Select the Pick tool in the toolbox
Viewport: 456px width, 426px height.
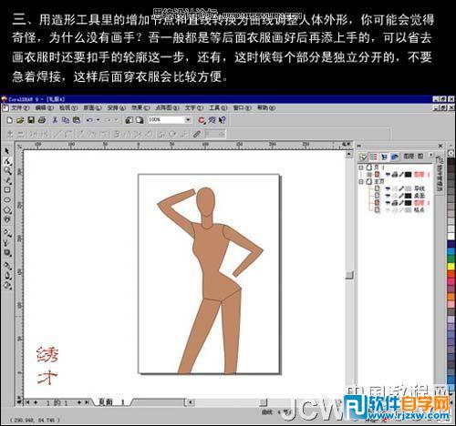tap(7, 151)
